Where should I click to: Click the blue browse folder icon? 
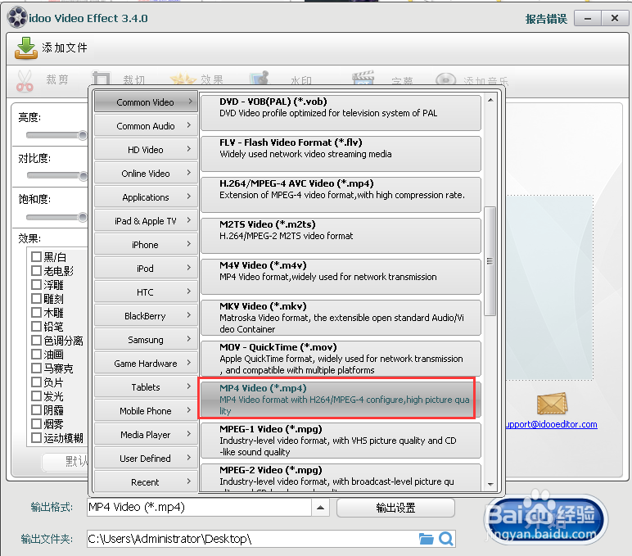pyautogui.click(x=426, y=539)
